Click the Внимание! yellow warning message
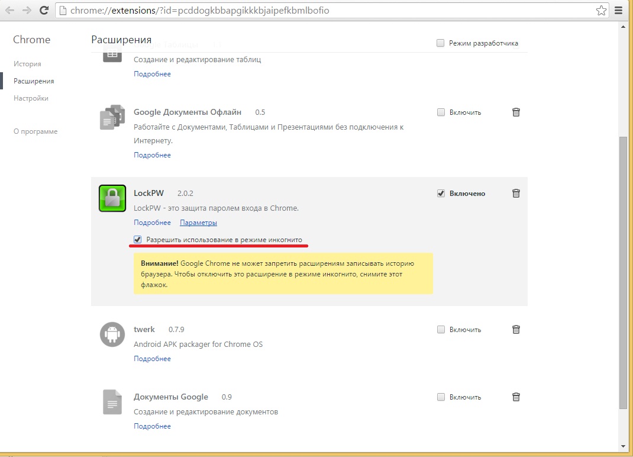 pos(283,273)
